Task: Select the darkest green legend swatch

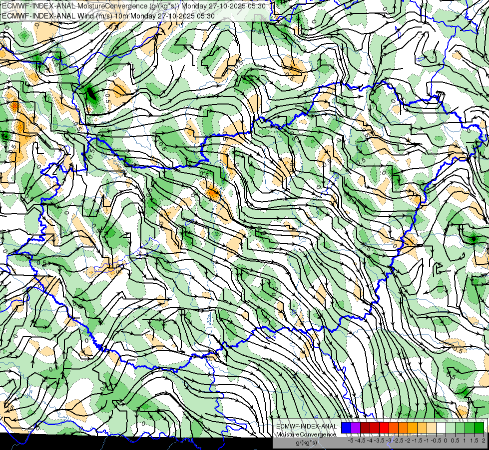Action: click(479, 427)
